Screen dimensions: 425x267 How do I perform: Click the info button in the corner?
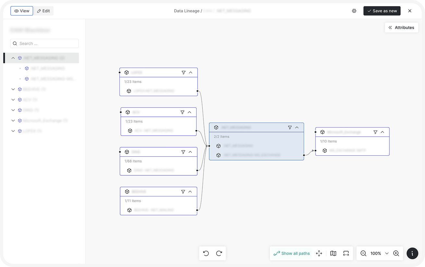412,253
